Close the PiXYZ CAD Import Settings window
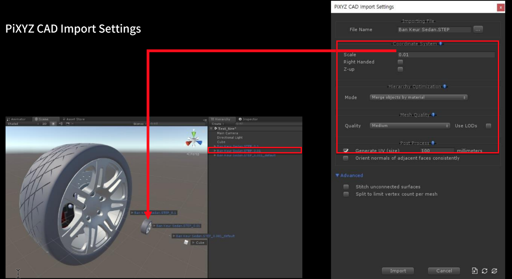 500,7
